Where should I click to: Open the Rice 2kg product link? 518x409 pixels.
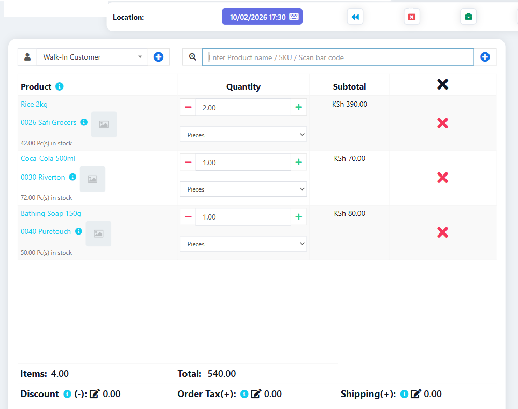click(x=34, y=104)
